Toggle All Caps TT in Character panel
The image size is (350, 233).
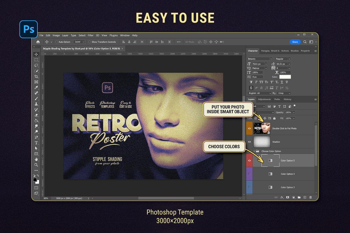click(261, 82)
